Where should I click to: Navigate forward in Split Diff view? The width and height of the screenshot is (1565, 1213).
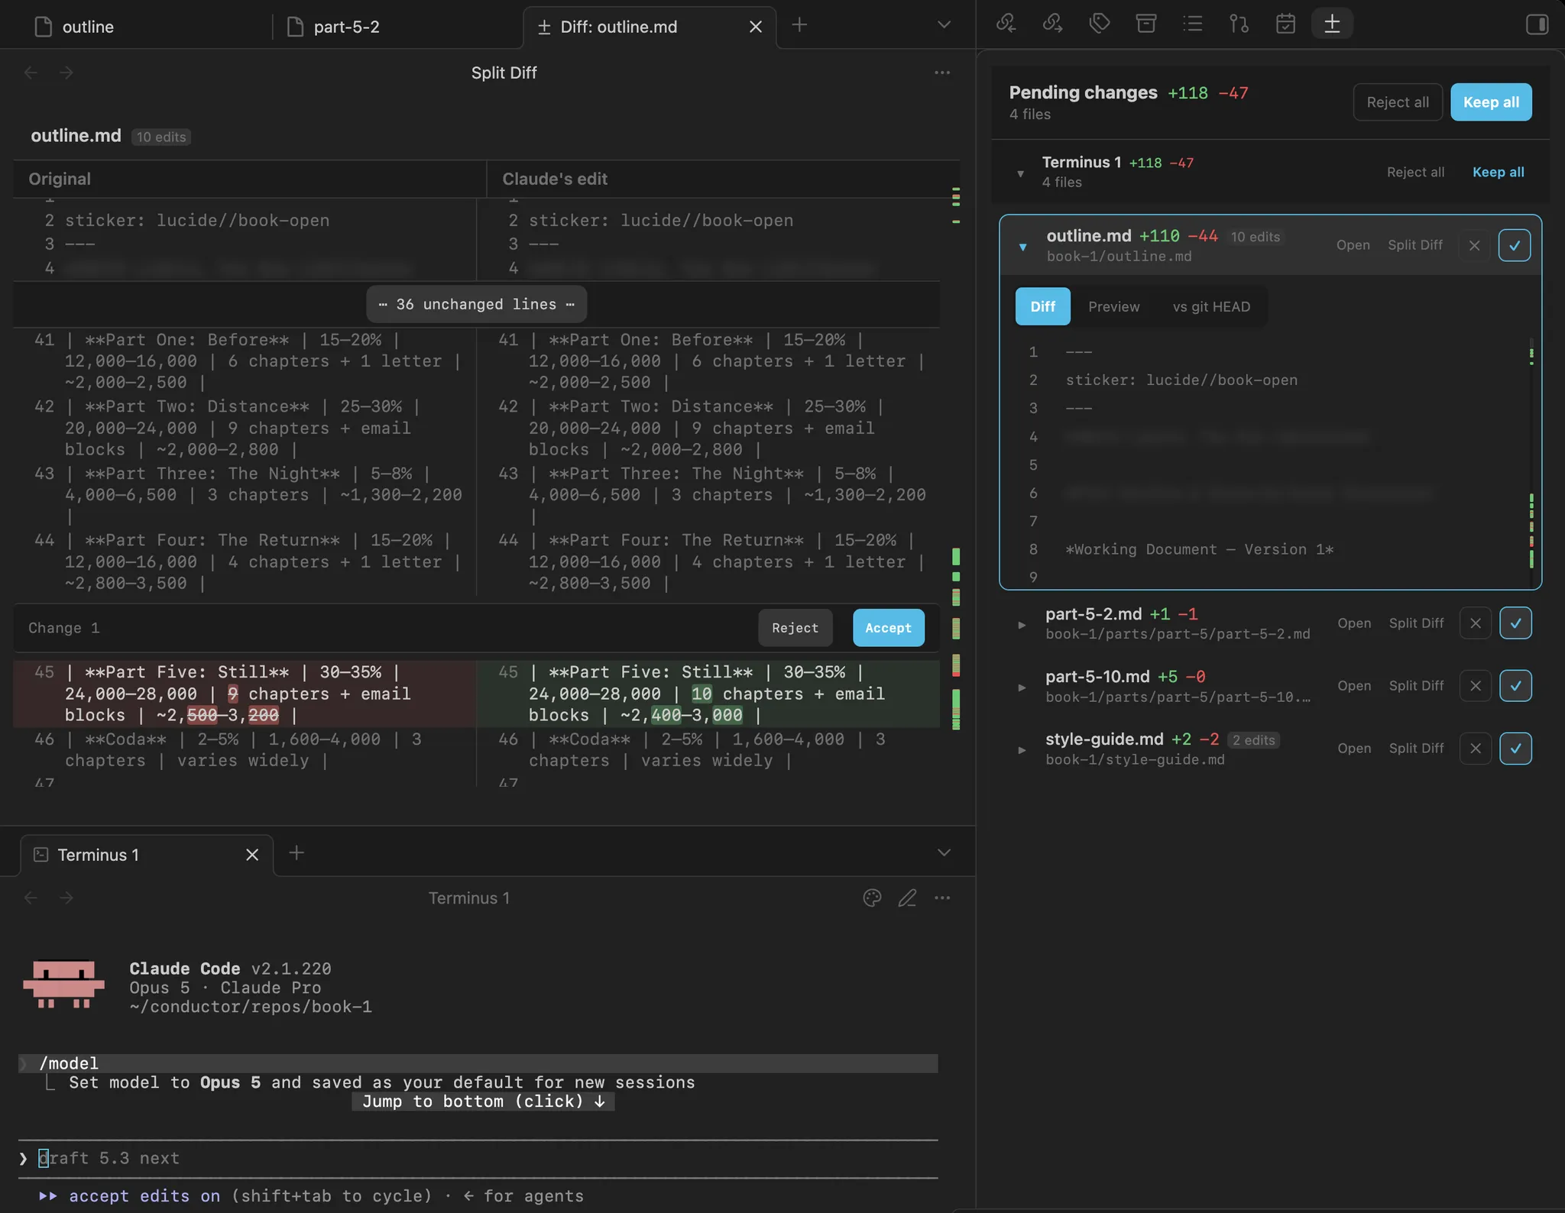coord(66,73)
